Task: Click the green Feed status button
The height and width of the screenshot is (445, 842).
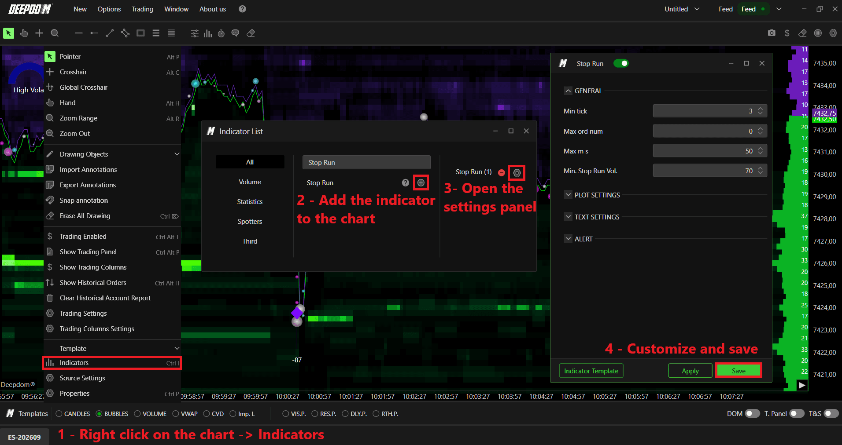Action: tap(753, 9)
